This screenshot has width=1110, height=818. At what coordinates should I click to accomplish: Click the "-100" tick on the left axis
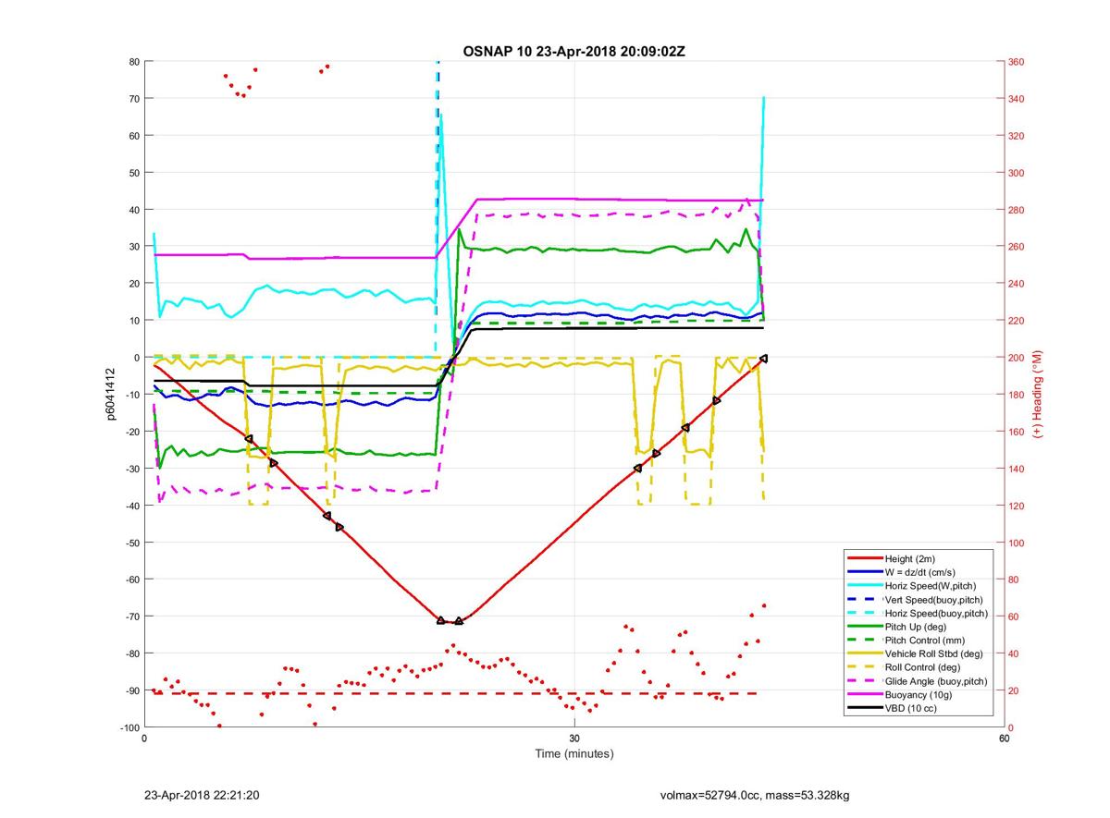128,727
